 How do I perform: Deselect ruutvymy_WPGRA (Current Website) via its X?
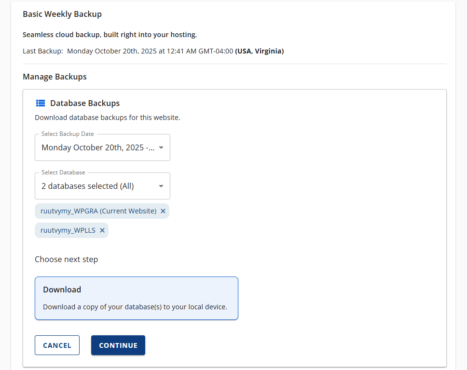coord(163,211)
